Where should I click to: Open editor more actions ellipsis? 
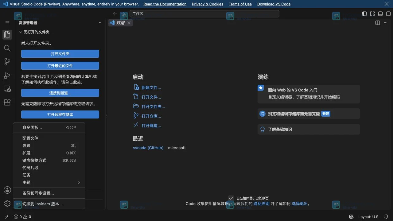pyautogui.click(x=386, y=23)
